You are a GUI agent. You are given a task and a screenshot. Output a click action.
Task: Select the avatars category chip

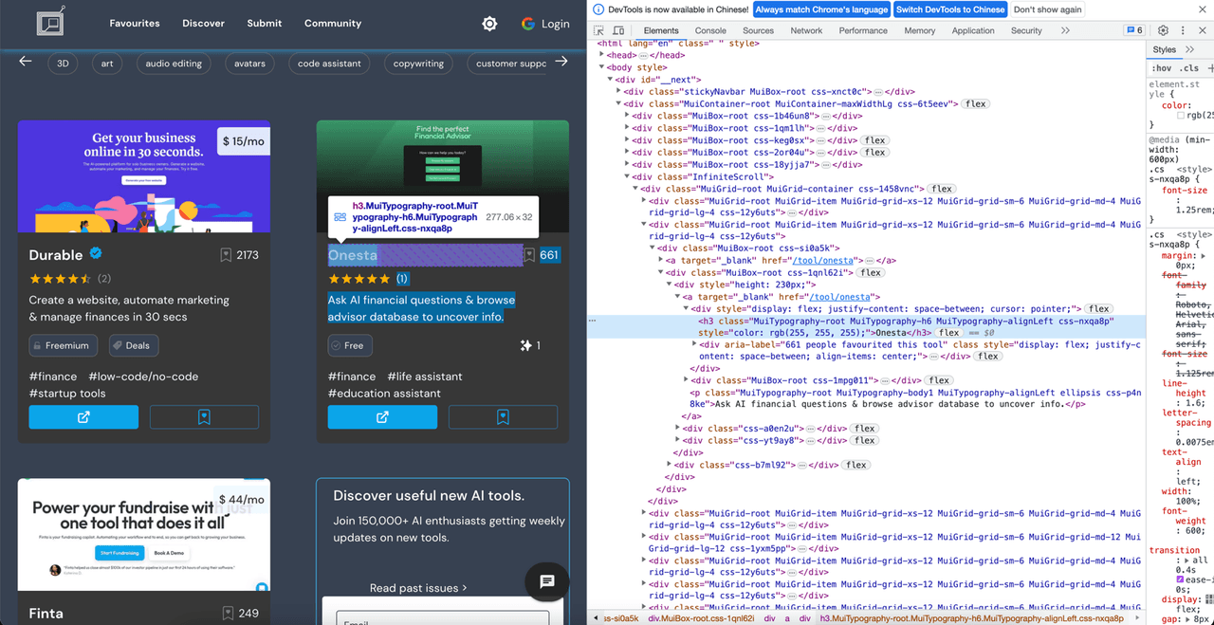pyautogui.click(x=249, y=64)
